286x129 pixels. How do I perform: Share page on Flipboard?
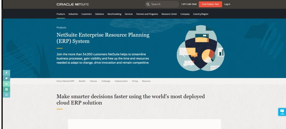point(6,89)
